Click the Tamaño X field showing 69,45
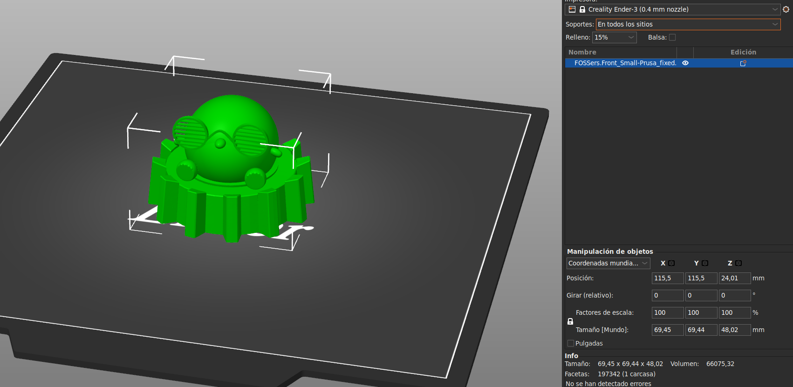Viewport: 793px width, 387px height. 668,330
